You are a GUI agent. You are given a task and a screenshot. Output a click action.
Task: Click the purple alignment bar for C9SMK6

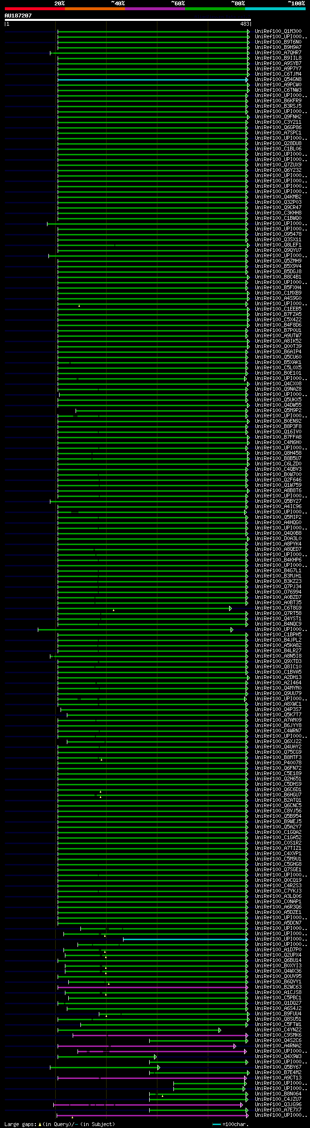[x=160, y=1035]
